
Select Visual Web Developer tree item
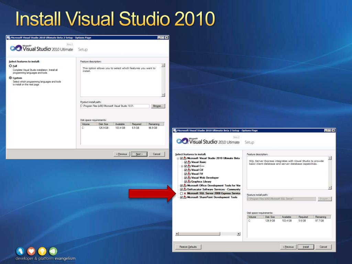[205, 178]
